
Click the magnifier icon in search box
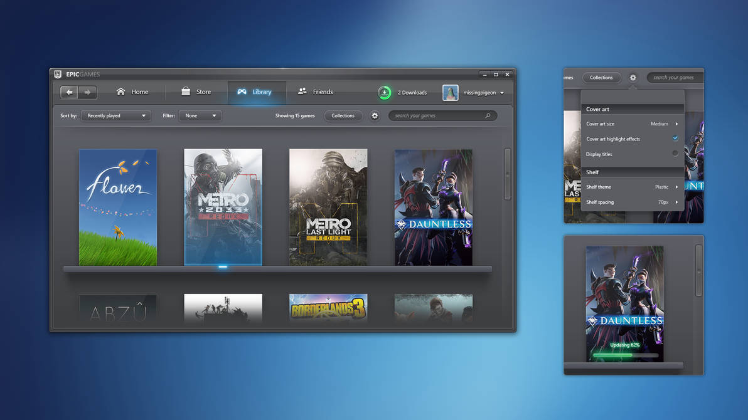[488, 116]
